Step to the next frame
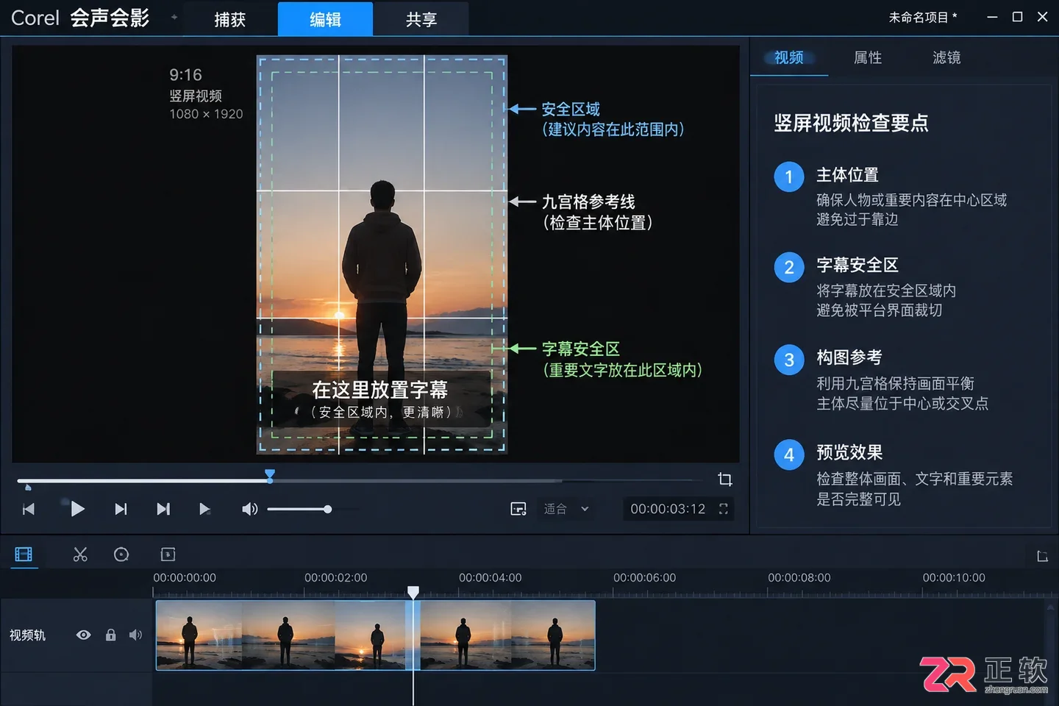 click(121, 509)
